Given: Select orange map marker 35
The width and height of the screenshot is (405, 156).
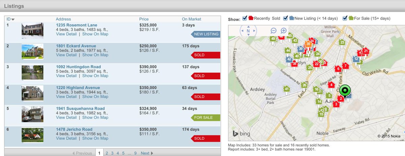Looking at the screenshot, I should 308,44.
